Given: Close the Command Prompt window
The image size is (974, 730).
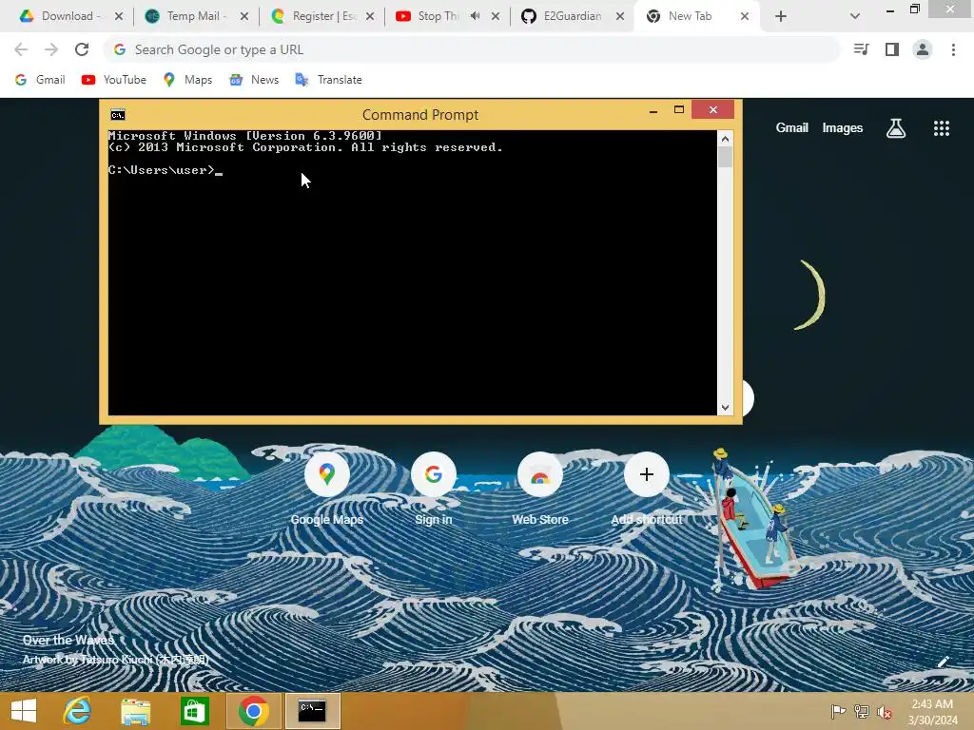Looking at the screenshot, I should pyautogui.click(x=713, y=109).
